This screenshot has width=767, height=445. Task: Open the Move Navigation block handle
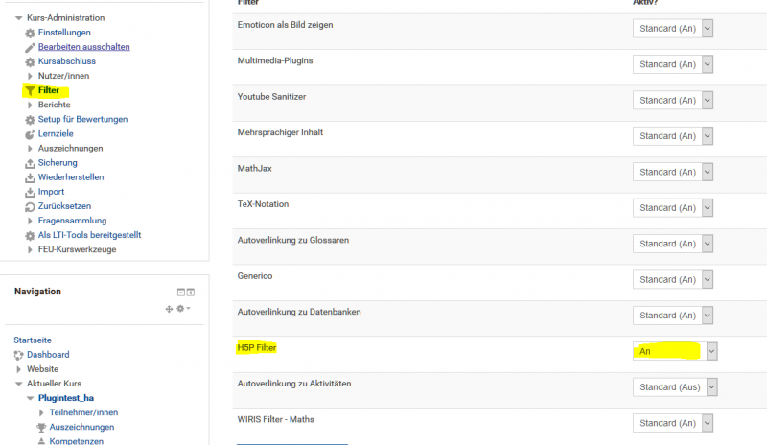pyautogui.click(x=169, y=308)
